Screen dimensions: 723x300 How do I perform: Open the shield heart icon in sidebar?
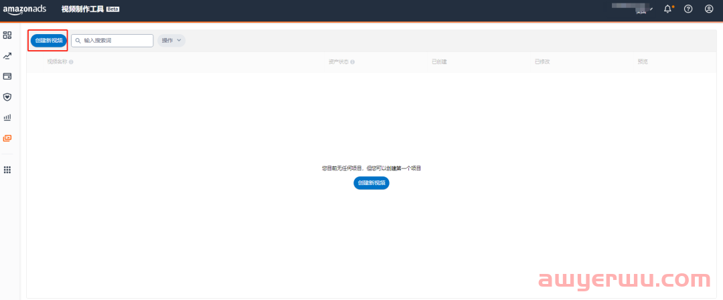pyautogui.click(x=7, y=97)
